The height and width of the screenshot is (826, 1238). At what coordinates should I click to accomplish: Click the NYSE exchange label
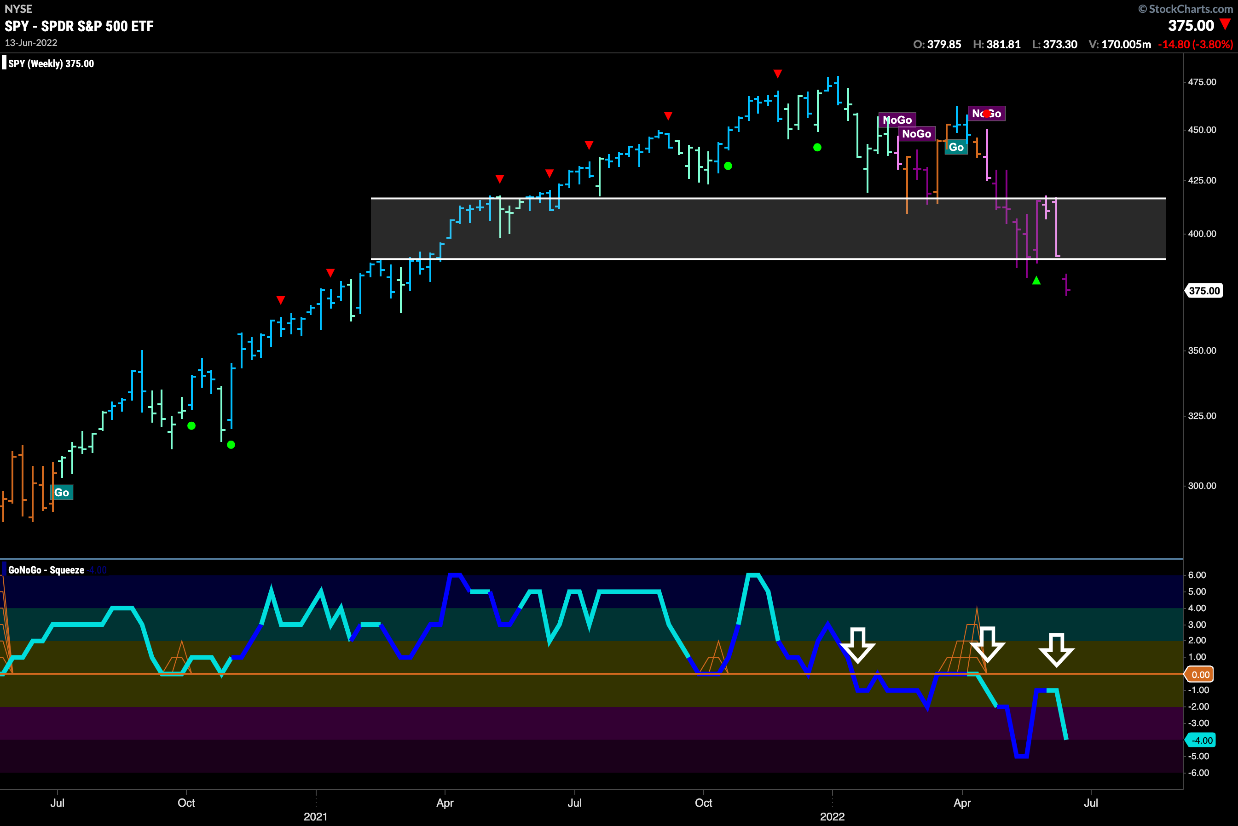[x=18, y=9]
